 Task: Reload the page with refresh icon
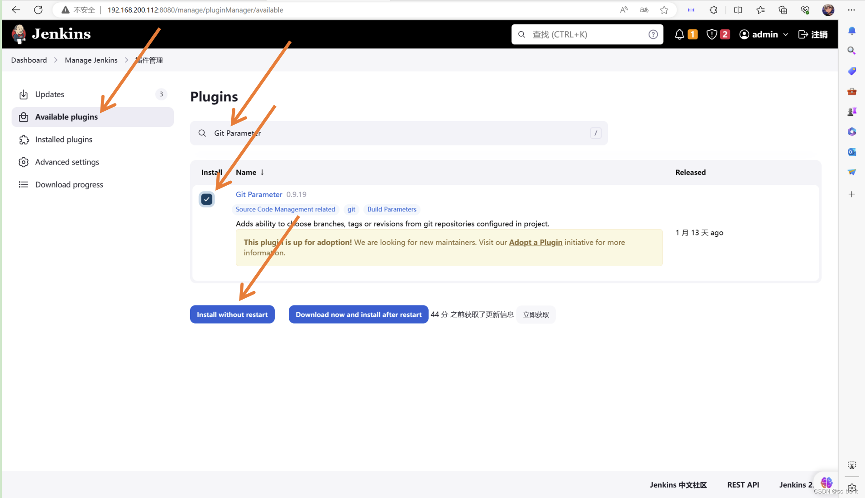[x=38, y=9]
